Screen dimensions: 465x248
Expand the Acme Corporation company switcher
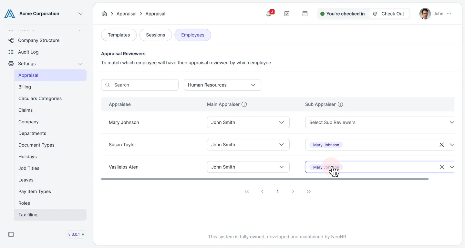coord(81,14)
